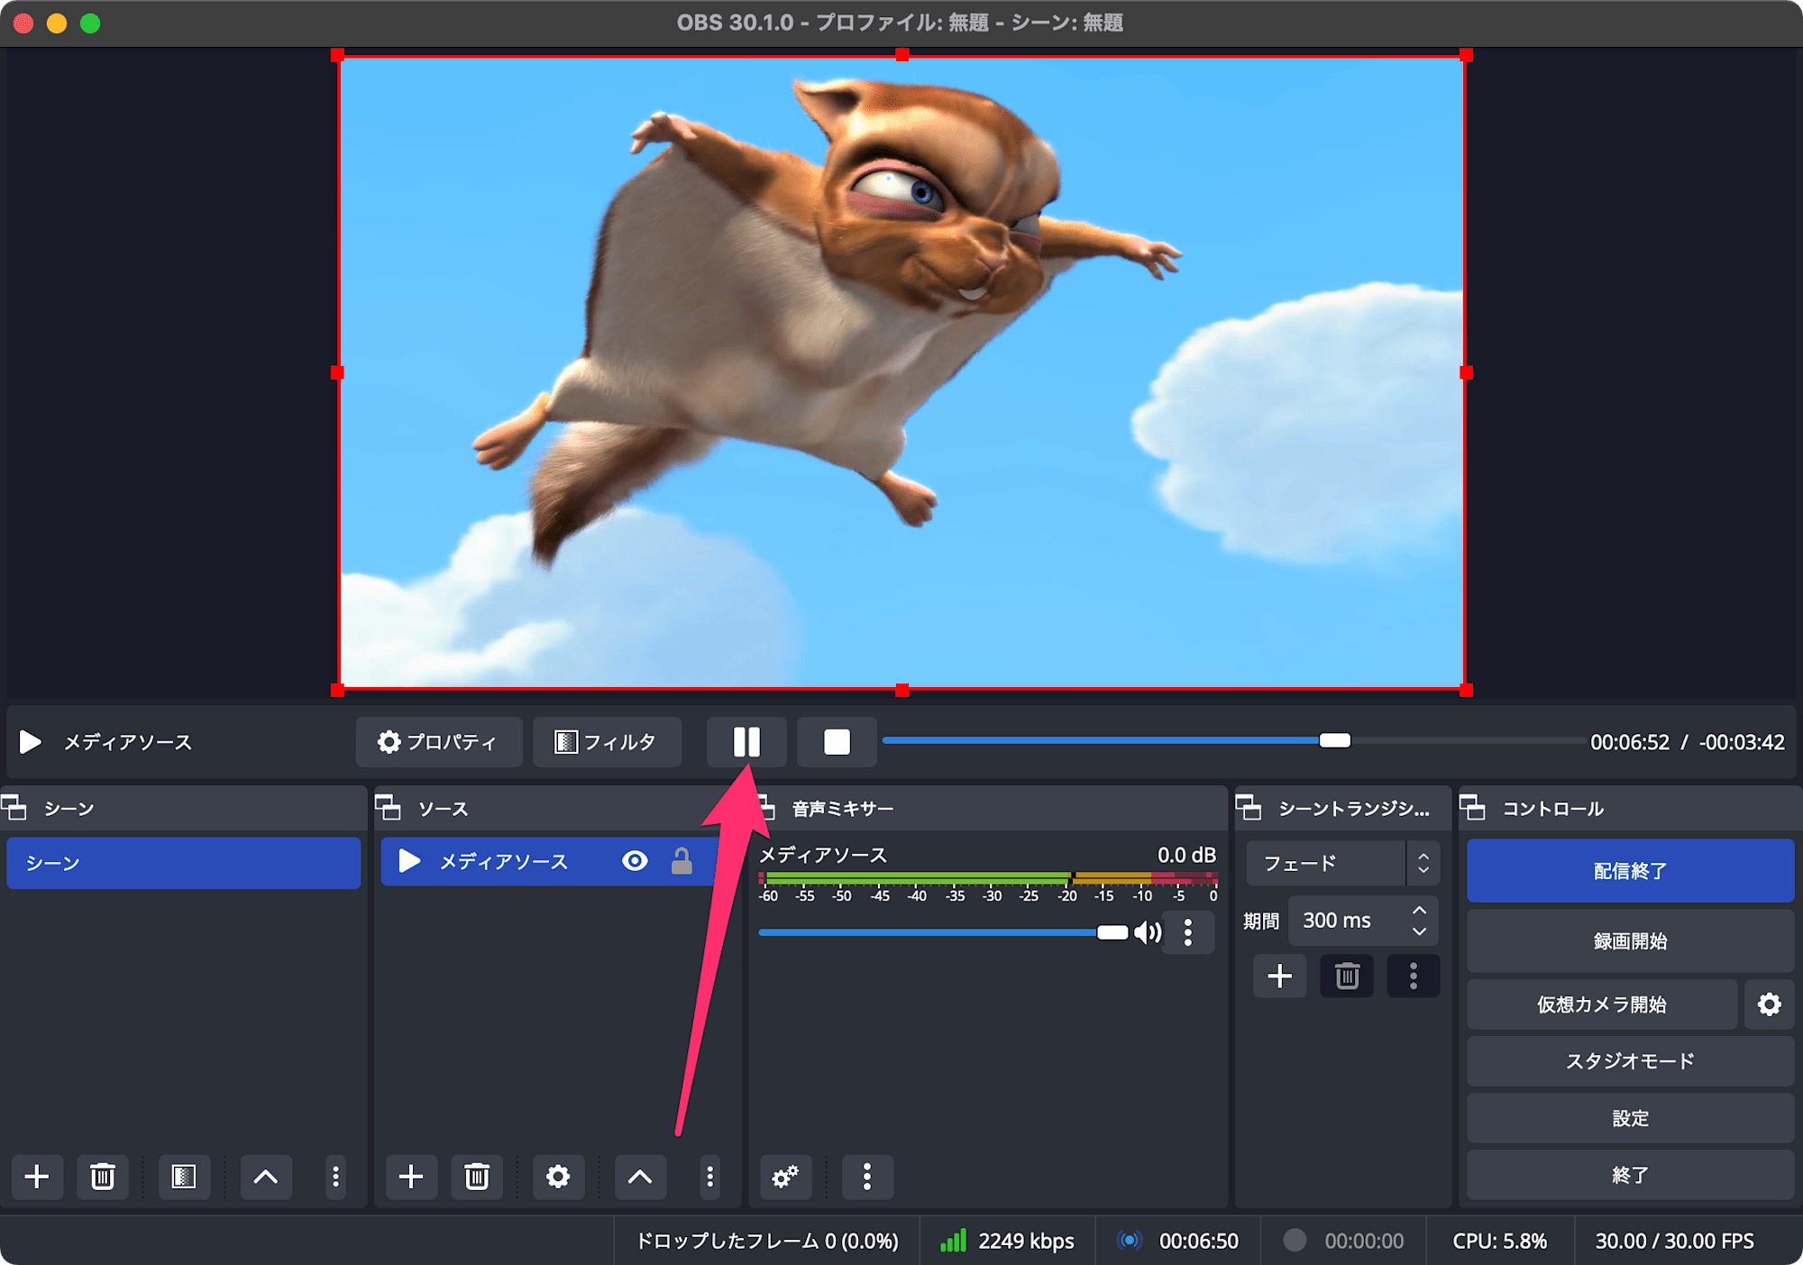Screen dimensions: 1803x1265
Task: Select the シーン item in scenes list
Action: pos(184,863)
